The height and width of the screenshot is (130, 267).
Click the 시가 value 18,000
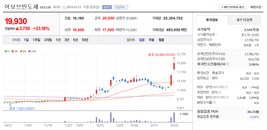pos(78,30)
